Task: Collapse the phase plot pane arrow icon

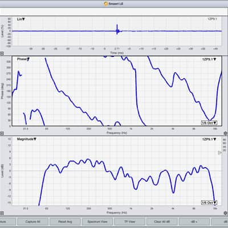Action: [2, 133]
